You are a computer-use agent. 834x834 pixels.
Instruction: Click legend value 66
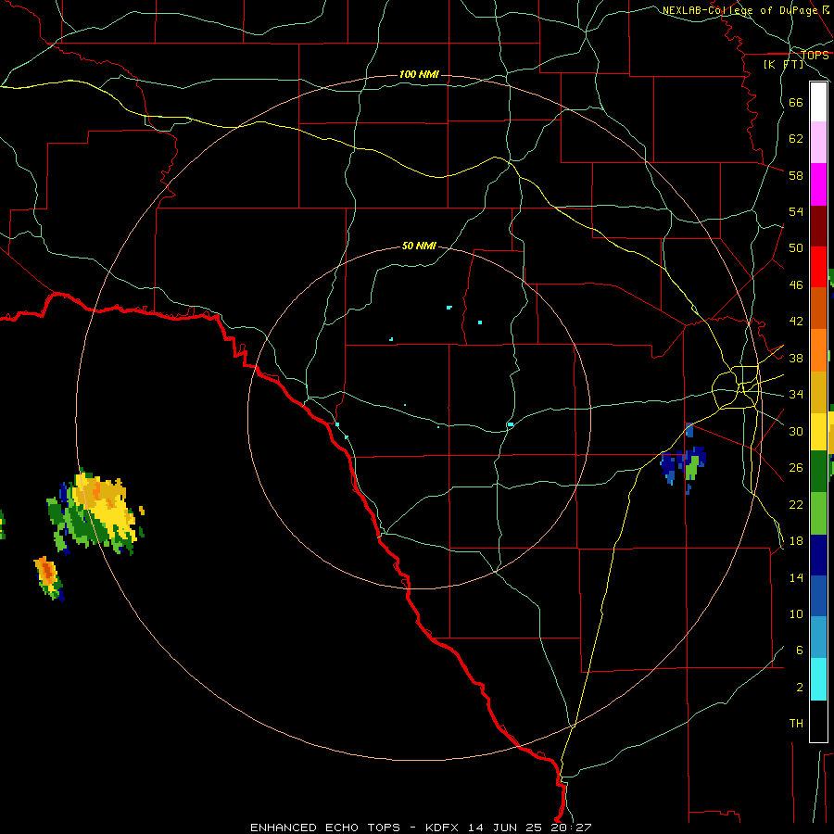click(x=796, y=102)
